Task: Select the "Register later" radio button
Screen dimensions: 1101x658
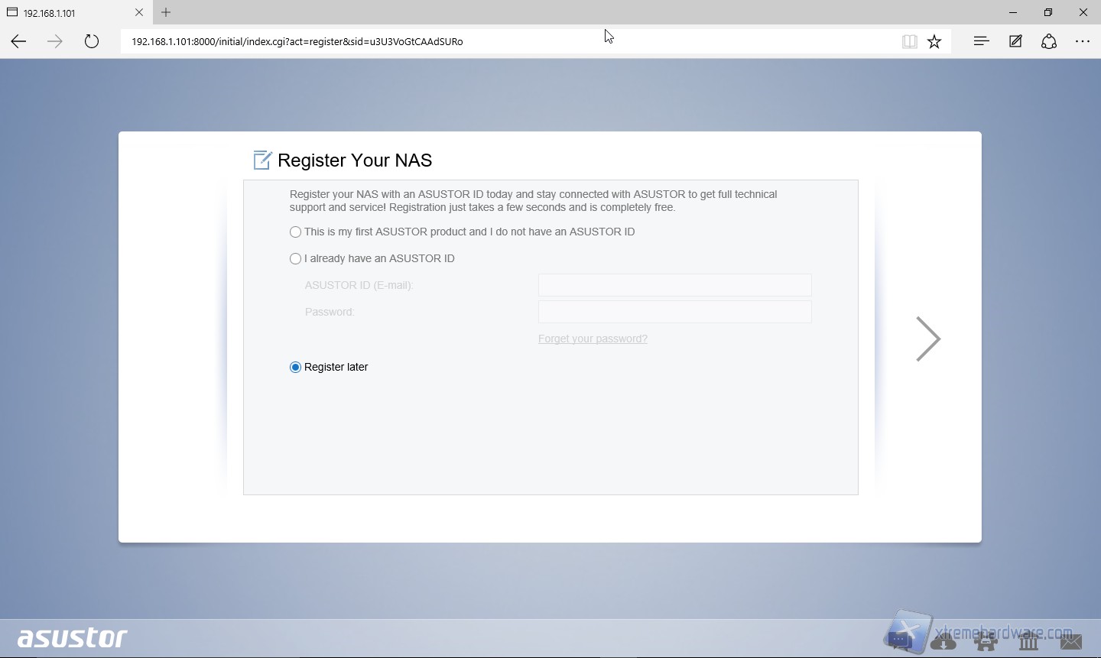Action: pyautogui.click(x=295, y=368)
